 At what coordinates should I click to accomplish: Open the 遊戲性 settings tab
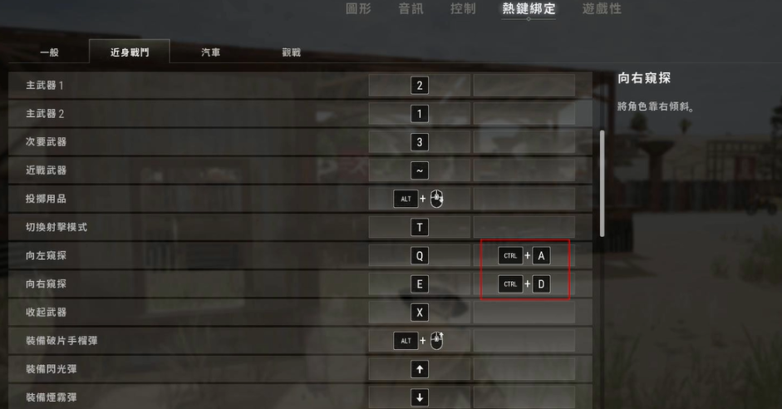pos(602,8)
